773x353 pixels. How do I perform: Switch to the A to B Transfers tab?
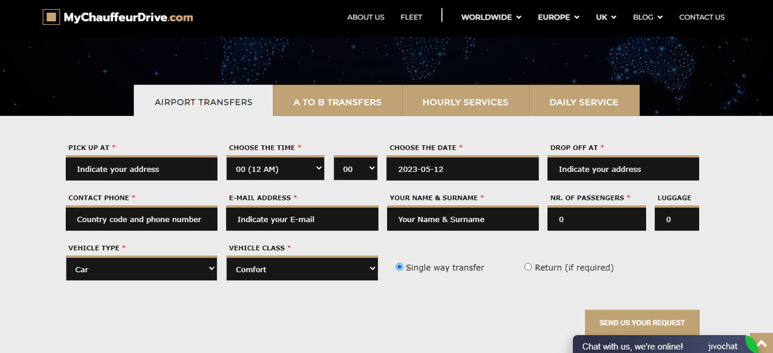click(x=338, y=101)
